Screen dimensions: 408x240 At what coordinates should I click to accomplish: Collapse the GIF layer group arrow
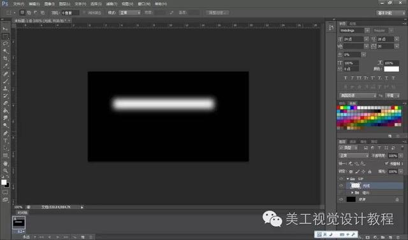(x=347, y=179)
